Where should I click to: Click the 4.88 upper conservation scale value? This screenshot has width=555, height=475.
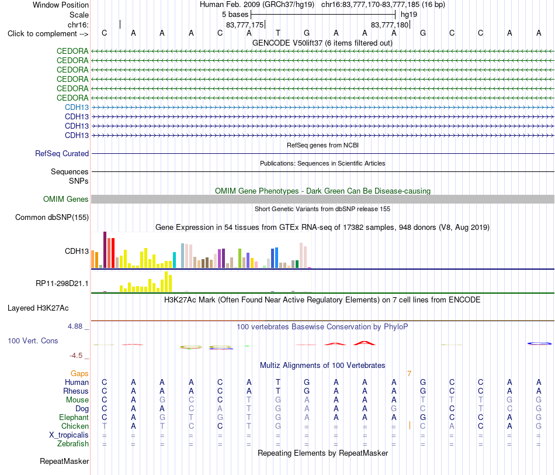point(75,326)
